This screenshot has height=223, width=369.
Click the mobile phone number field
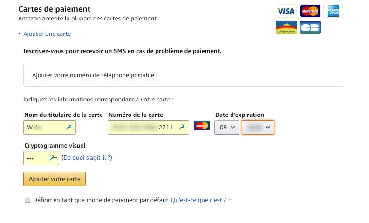[184, 75]
